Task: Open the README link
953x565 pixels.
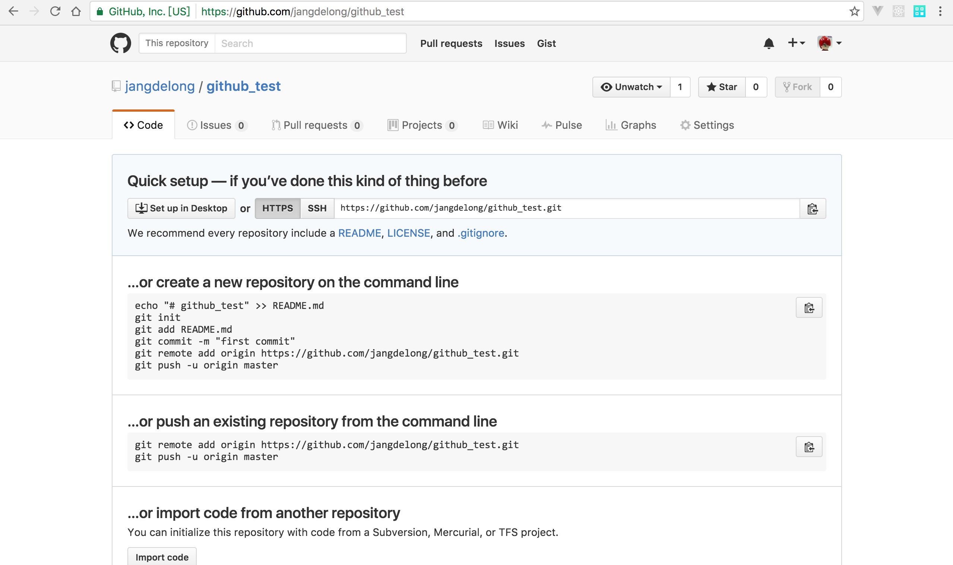Action: tap(359, 233)
